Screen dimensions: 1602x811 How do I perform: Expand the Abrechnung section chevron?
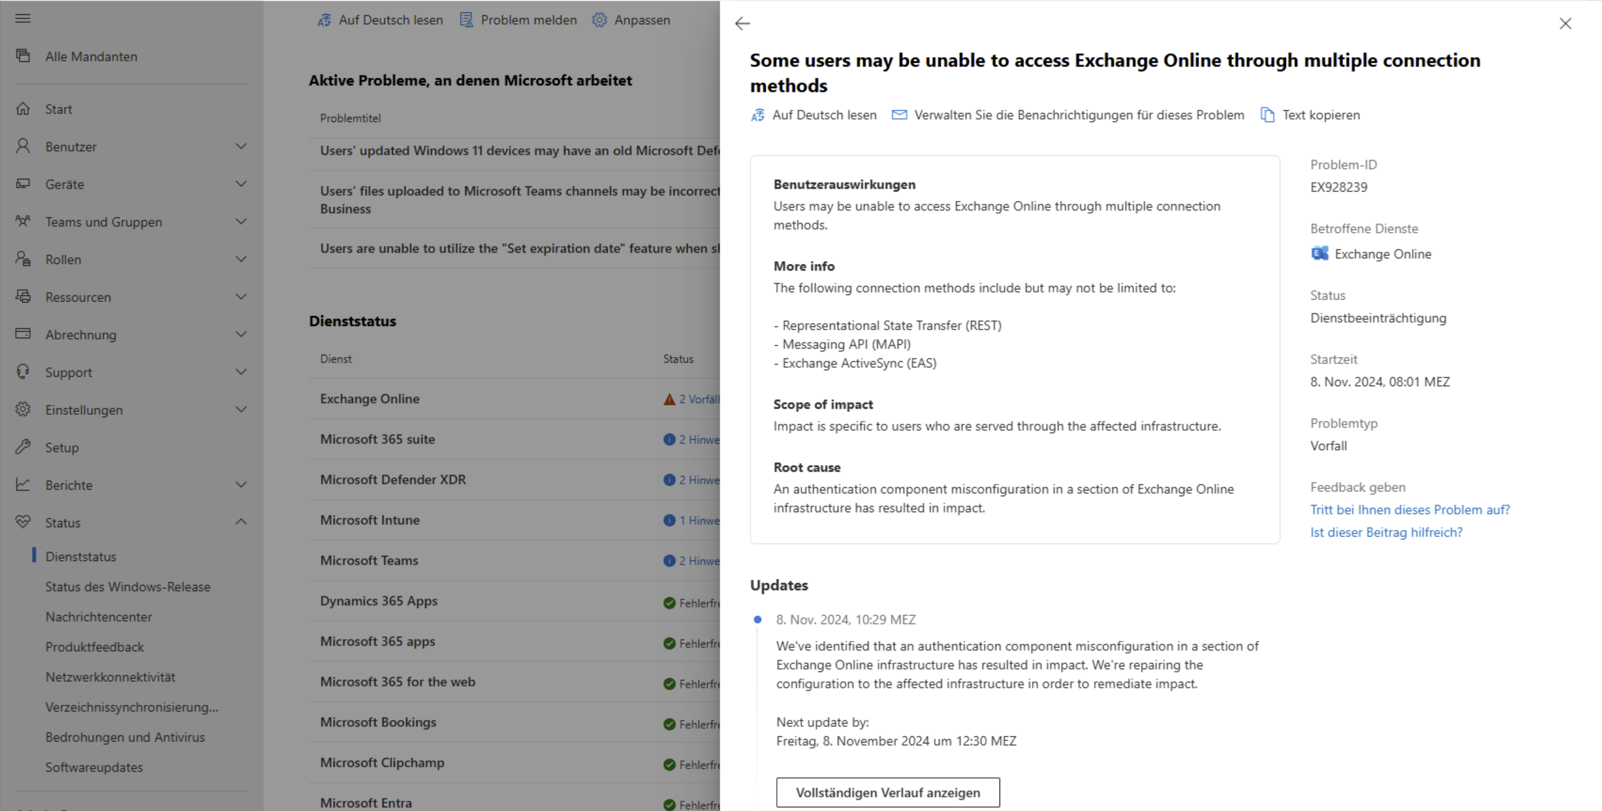[x=241, y=335]
